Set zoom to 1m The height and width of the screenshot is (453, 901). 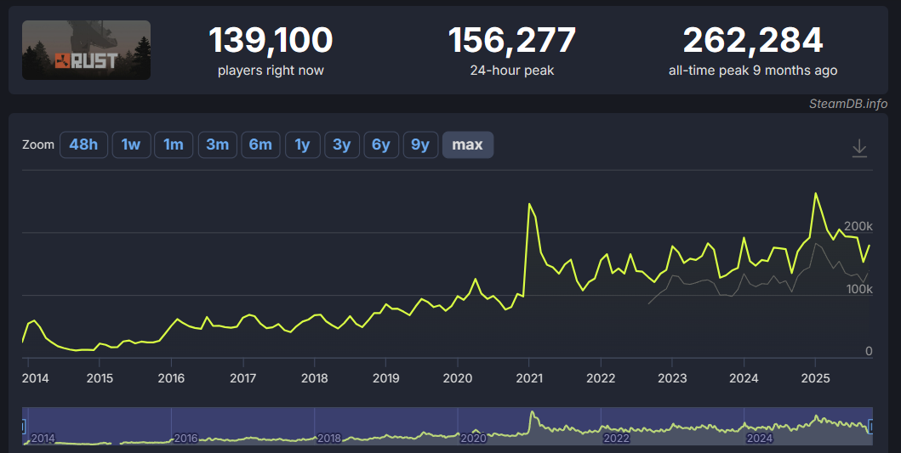tap(174, 144)
